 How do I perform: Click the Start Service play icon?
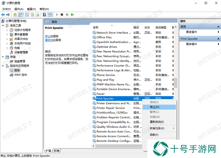coord(56,15)
